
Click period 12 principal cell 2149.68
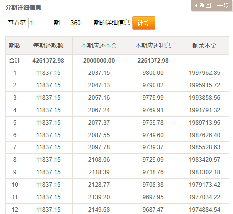[x=99, y=210]
